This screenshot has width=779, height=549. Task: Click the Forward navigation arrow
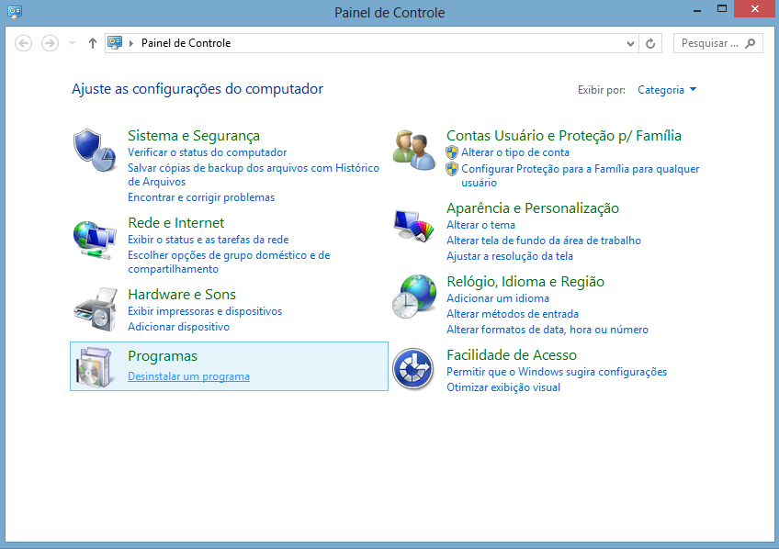[50, 43]
